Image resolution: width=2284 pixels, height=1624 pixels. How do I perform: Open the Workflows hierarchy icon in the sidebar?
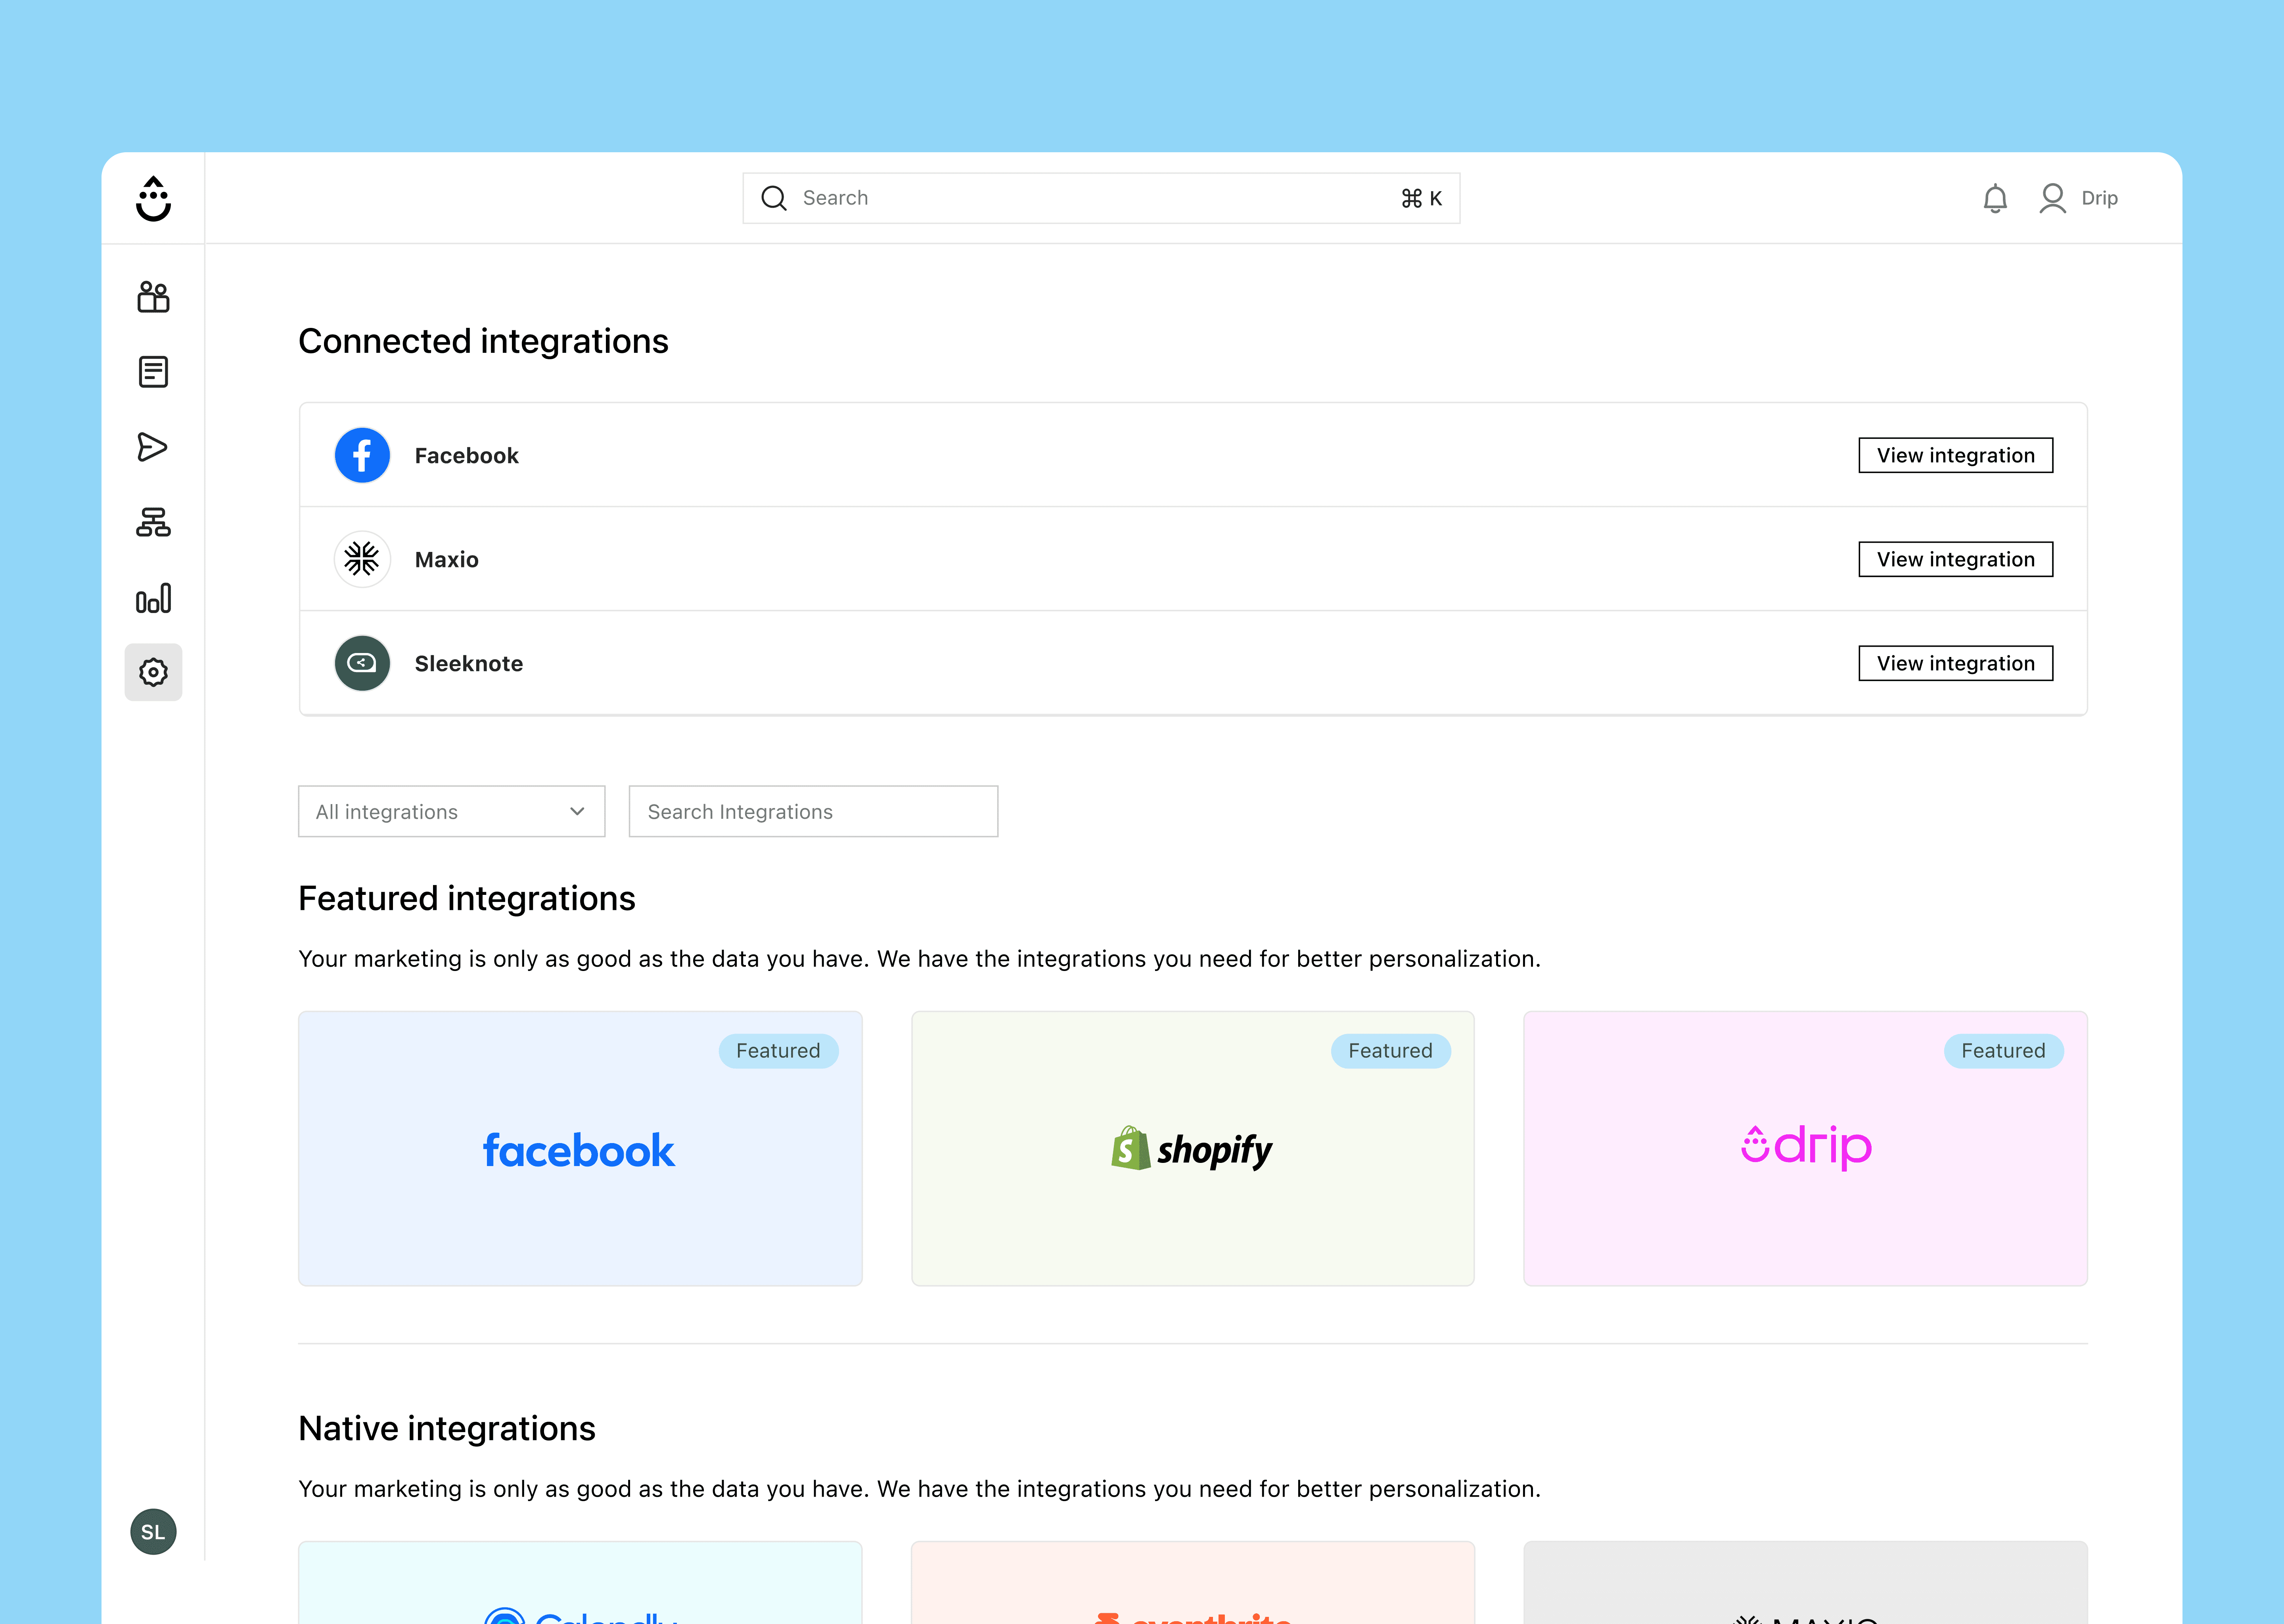point(153,522)
